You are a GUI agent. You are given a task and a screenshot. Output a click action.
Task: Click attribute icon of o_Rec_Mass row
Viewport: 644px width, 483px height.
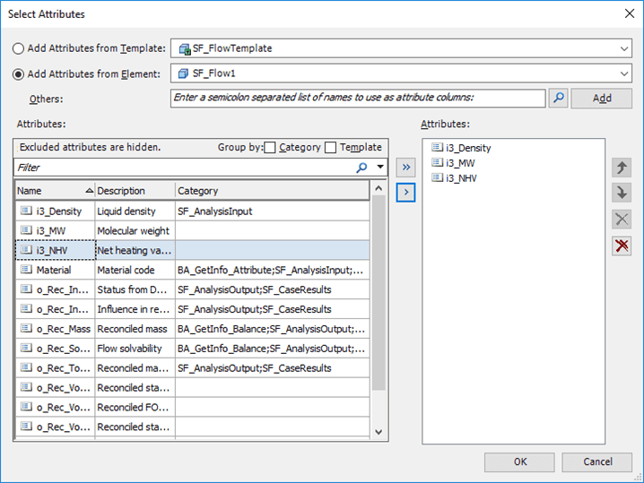pos(26,328)
